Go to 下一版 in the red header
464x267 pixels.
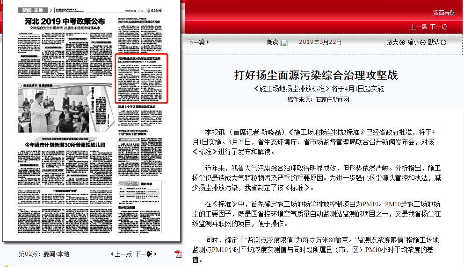click(x=438, y=27)
